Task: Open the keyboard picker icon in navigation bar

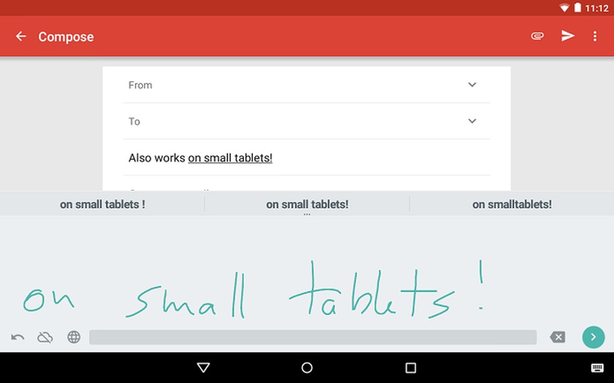Action: coord(596,368)
